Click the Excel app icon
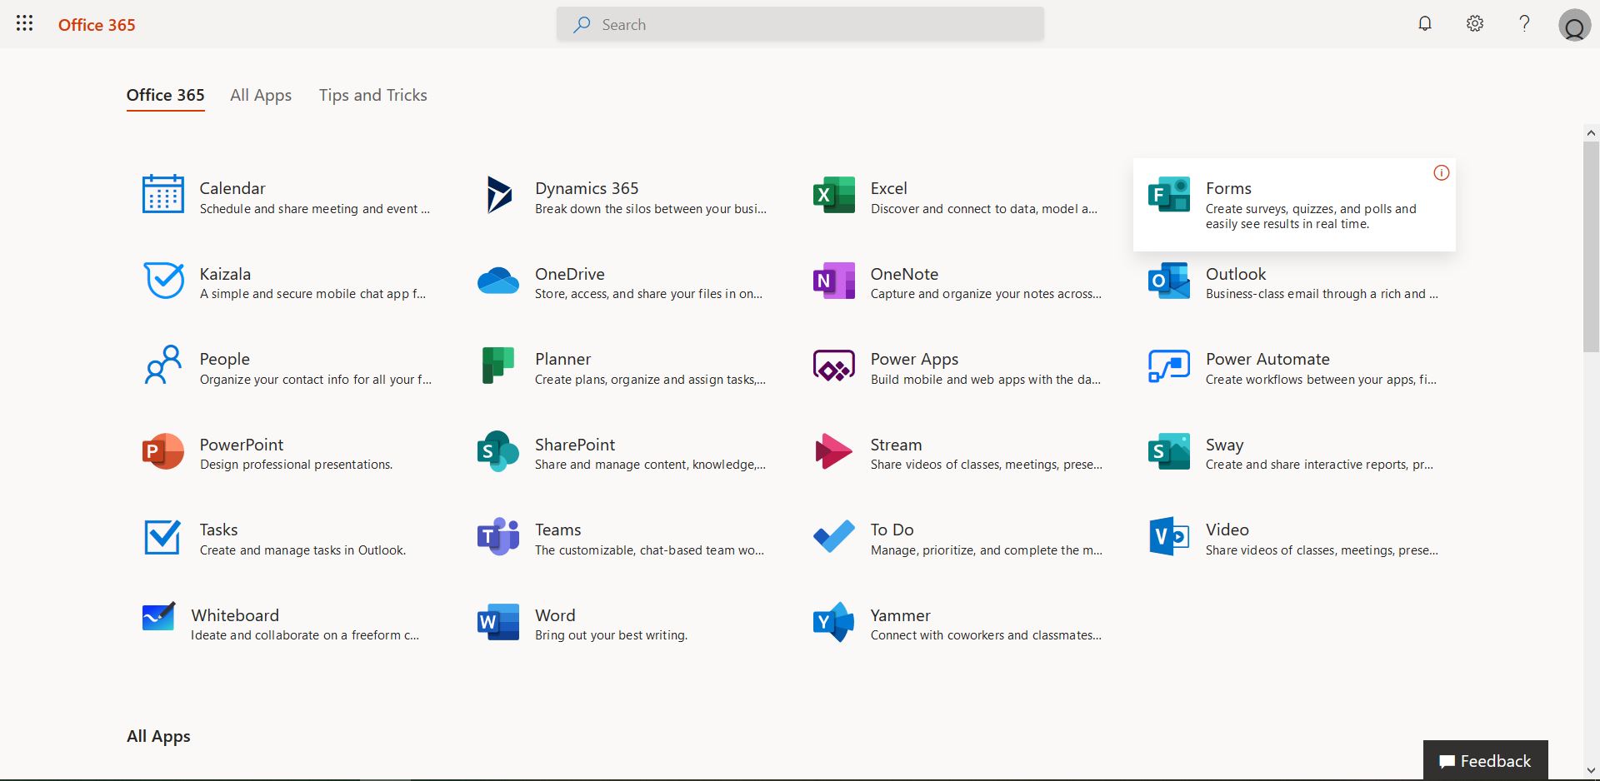The width and height of the screenshot is (1600, 781). pos(834,195)
